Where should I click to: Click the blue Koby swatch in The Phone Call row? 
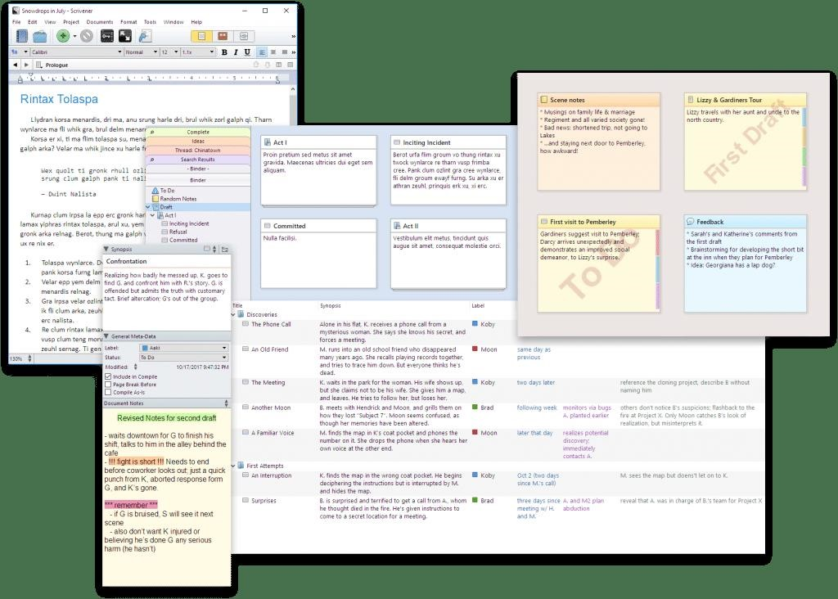point(475,324)
